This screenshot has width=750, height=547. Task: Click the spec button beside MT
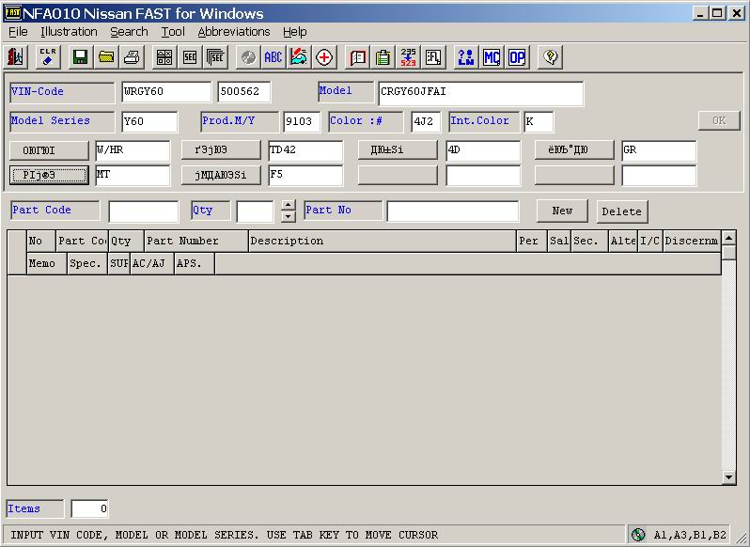pos(49,175)
